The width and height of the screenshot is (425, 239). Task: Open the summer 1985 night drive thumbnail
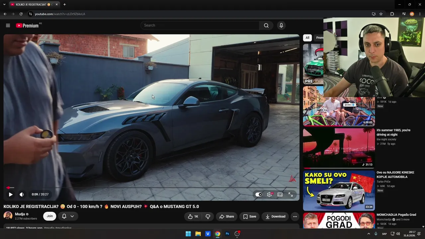tap(339, 148)
